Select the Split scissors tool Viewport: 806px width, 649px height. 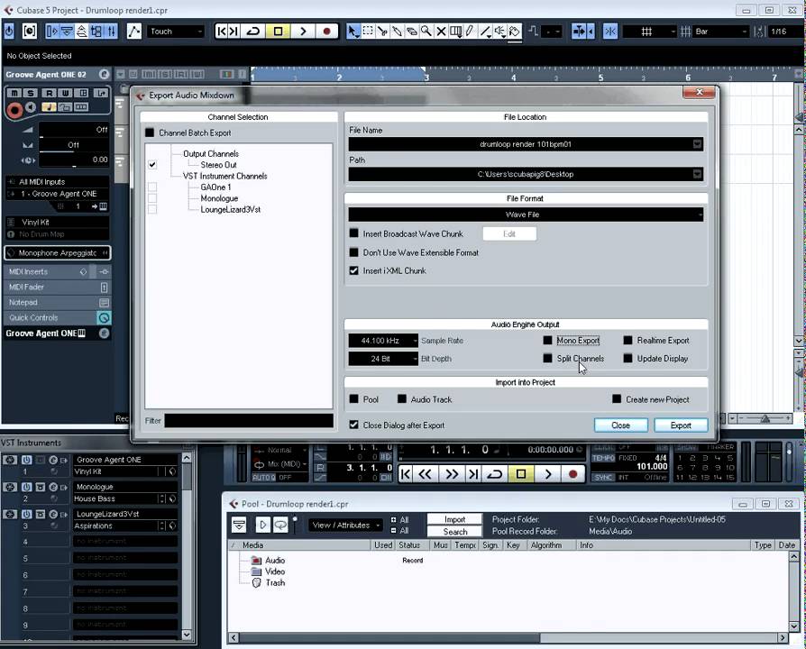pos(382,32)
